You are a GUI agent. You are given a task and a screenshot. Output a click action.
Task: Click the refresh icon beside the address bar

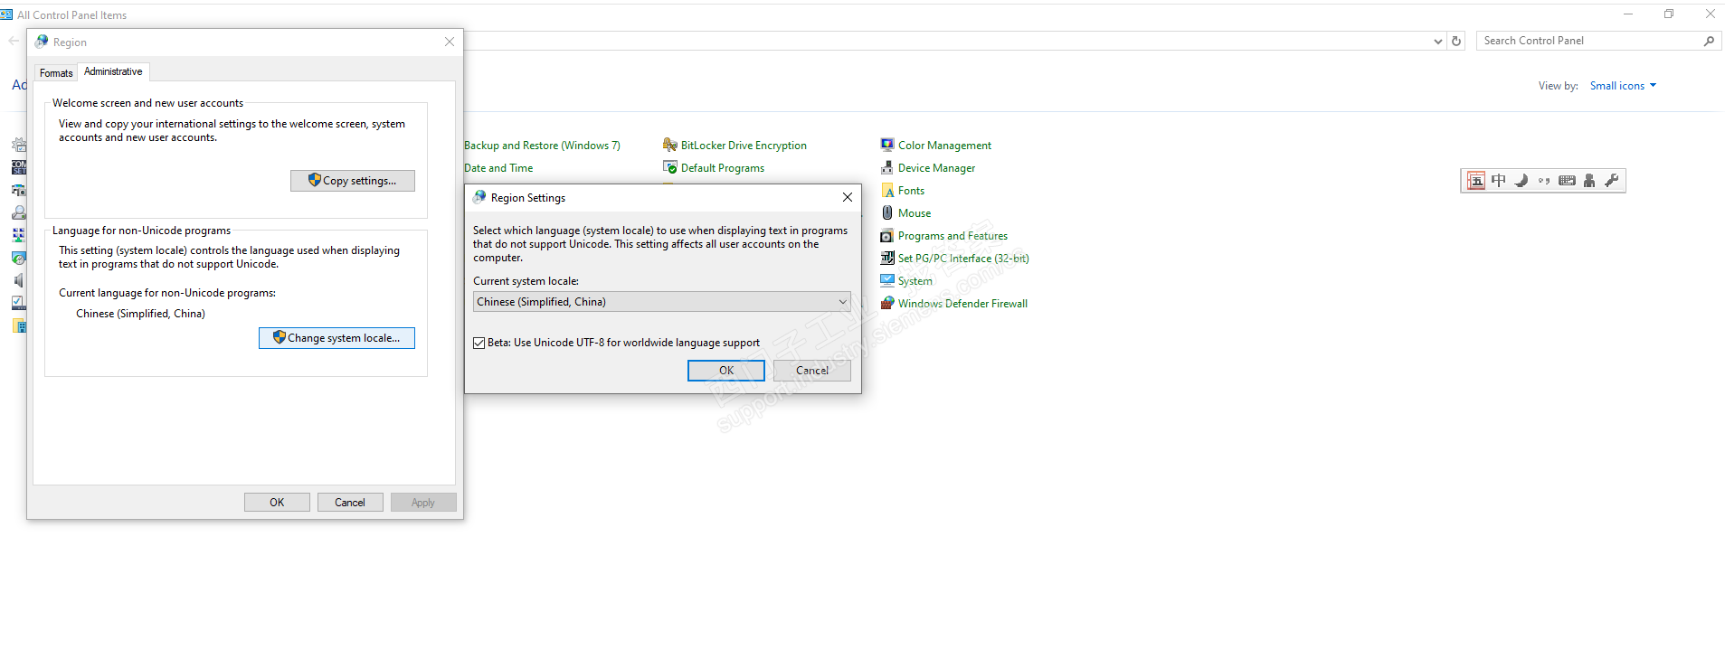(x=1456, y=41)
